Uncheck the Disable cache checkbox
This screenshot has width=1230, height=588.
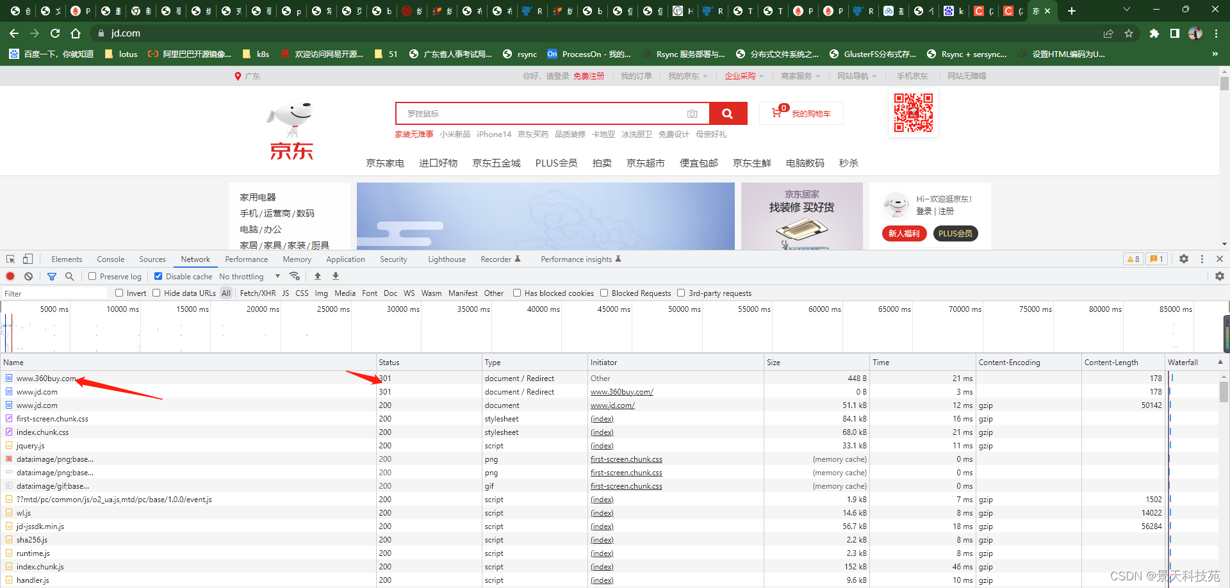(158, 276)
